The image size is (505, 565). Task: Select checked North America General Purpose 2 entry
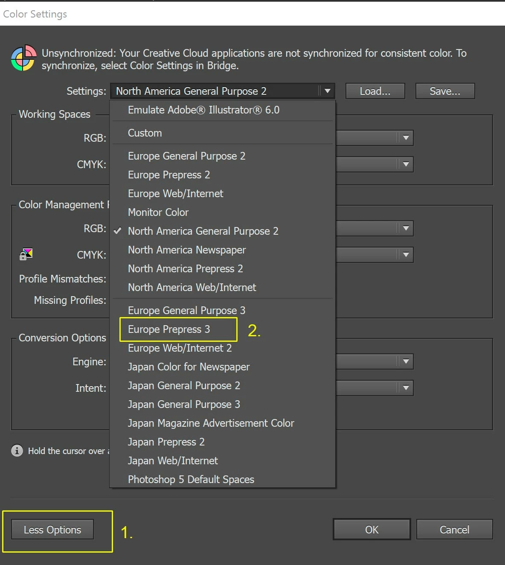(222, 231)
